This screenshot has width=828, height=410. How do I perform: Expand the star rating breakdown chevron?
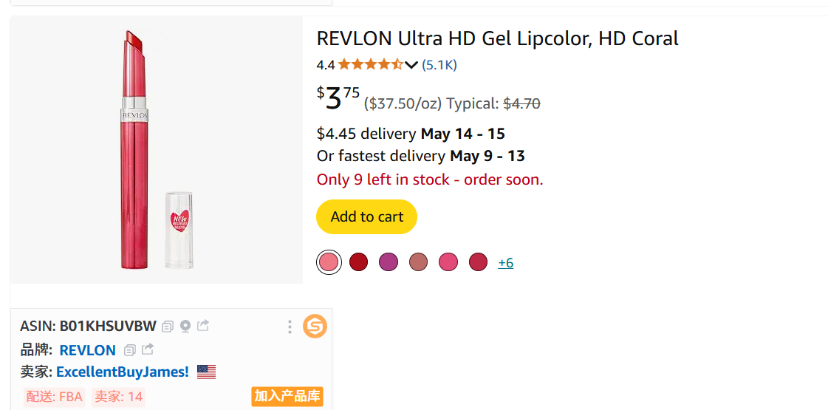pyautogui.click(x=411, y=65)
